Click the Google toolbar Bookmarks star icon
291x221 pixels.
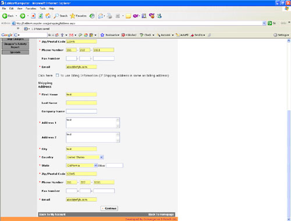pyautogui.click(x=102, y=35)
